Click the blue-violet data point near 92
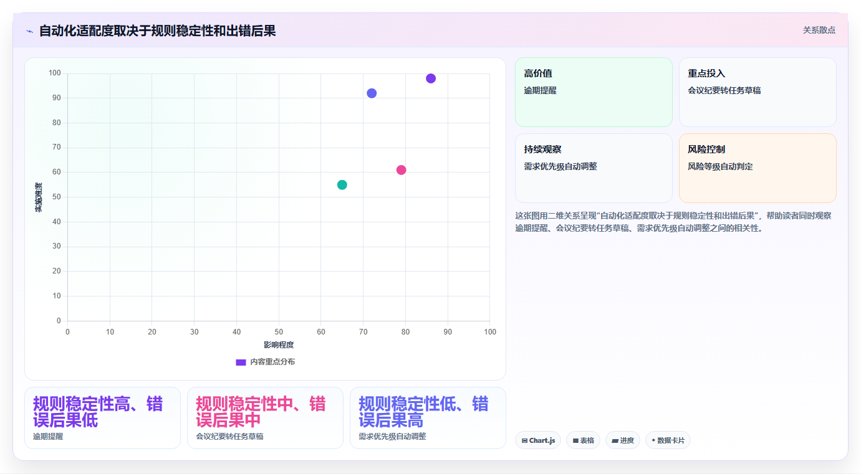The width and height of the screenshot is (861, 474). pyautogui.click(x=372, y=93)
